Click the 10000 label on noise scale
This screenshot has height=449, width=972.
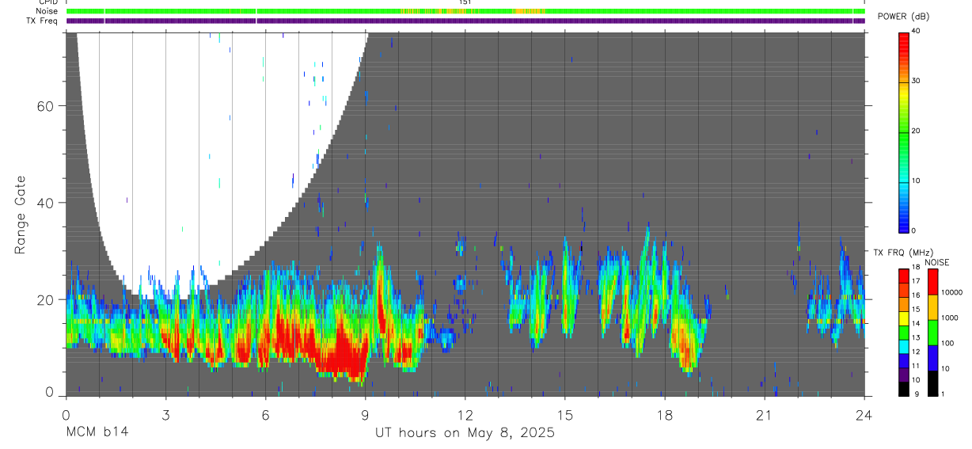pos(952,292)
